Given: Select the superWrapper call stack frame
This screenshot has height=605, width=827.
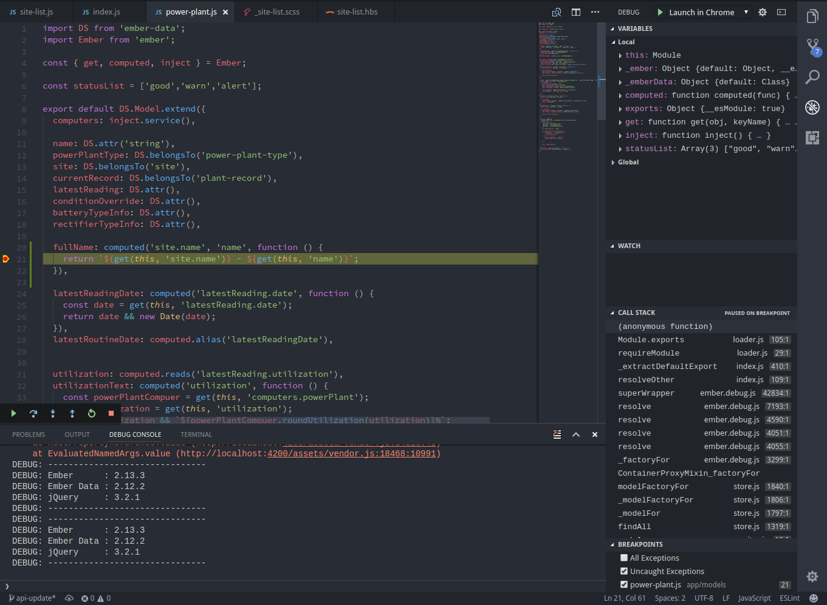Looking at the screenshot, I should [x=701, y=393].
